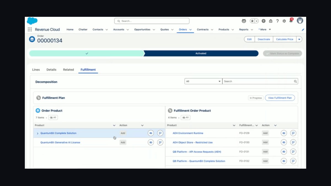Viewport: 331px width, 186px height.
Task: Open the Setup gear icon
Action: click(284, 21)
